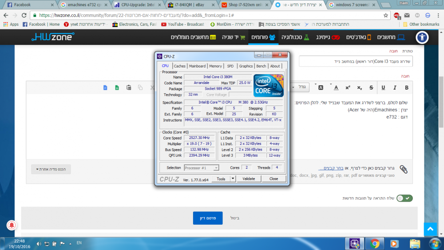Open 'גאדג'טים' nav item
Screen dimensions: 444x250
358,37
